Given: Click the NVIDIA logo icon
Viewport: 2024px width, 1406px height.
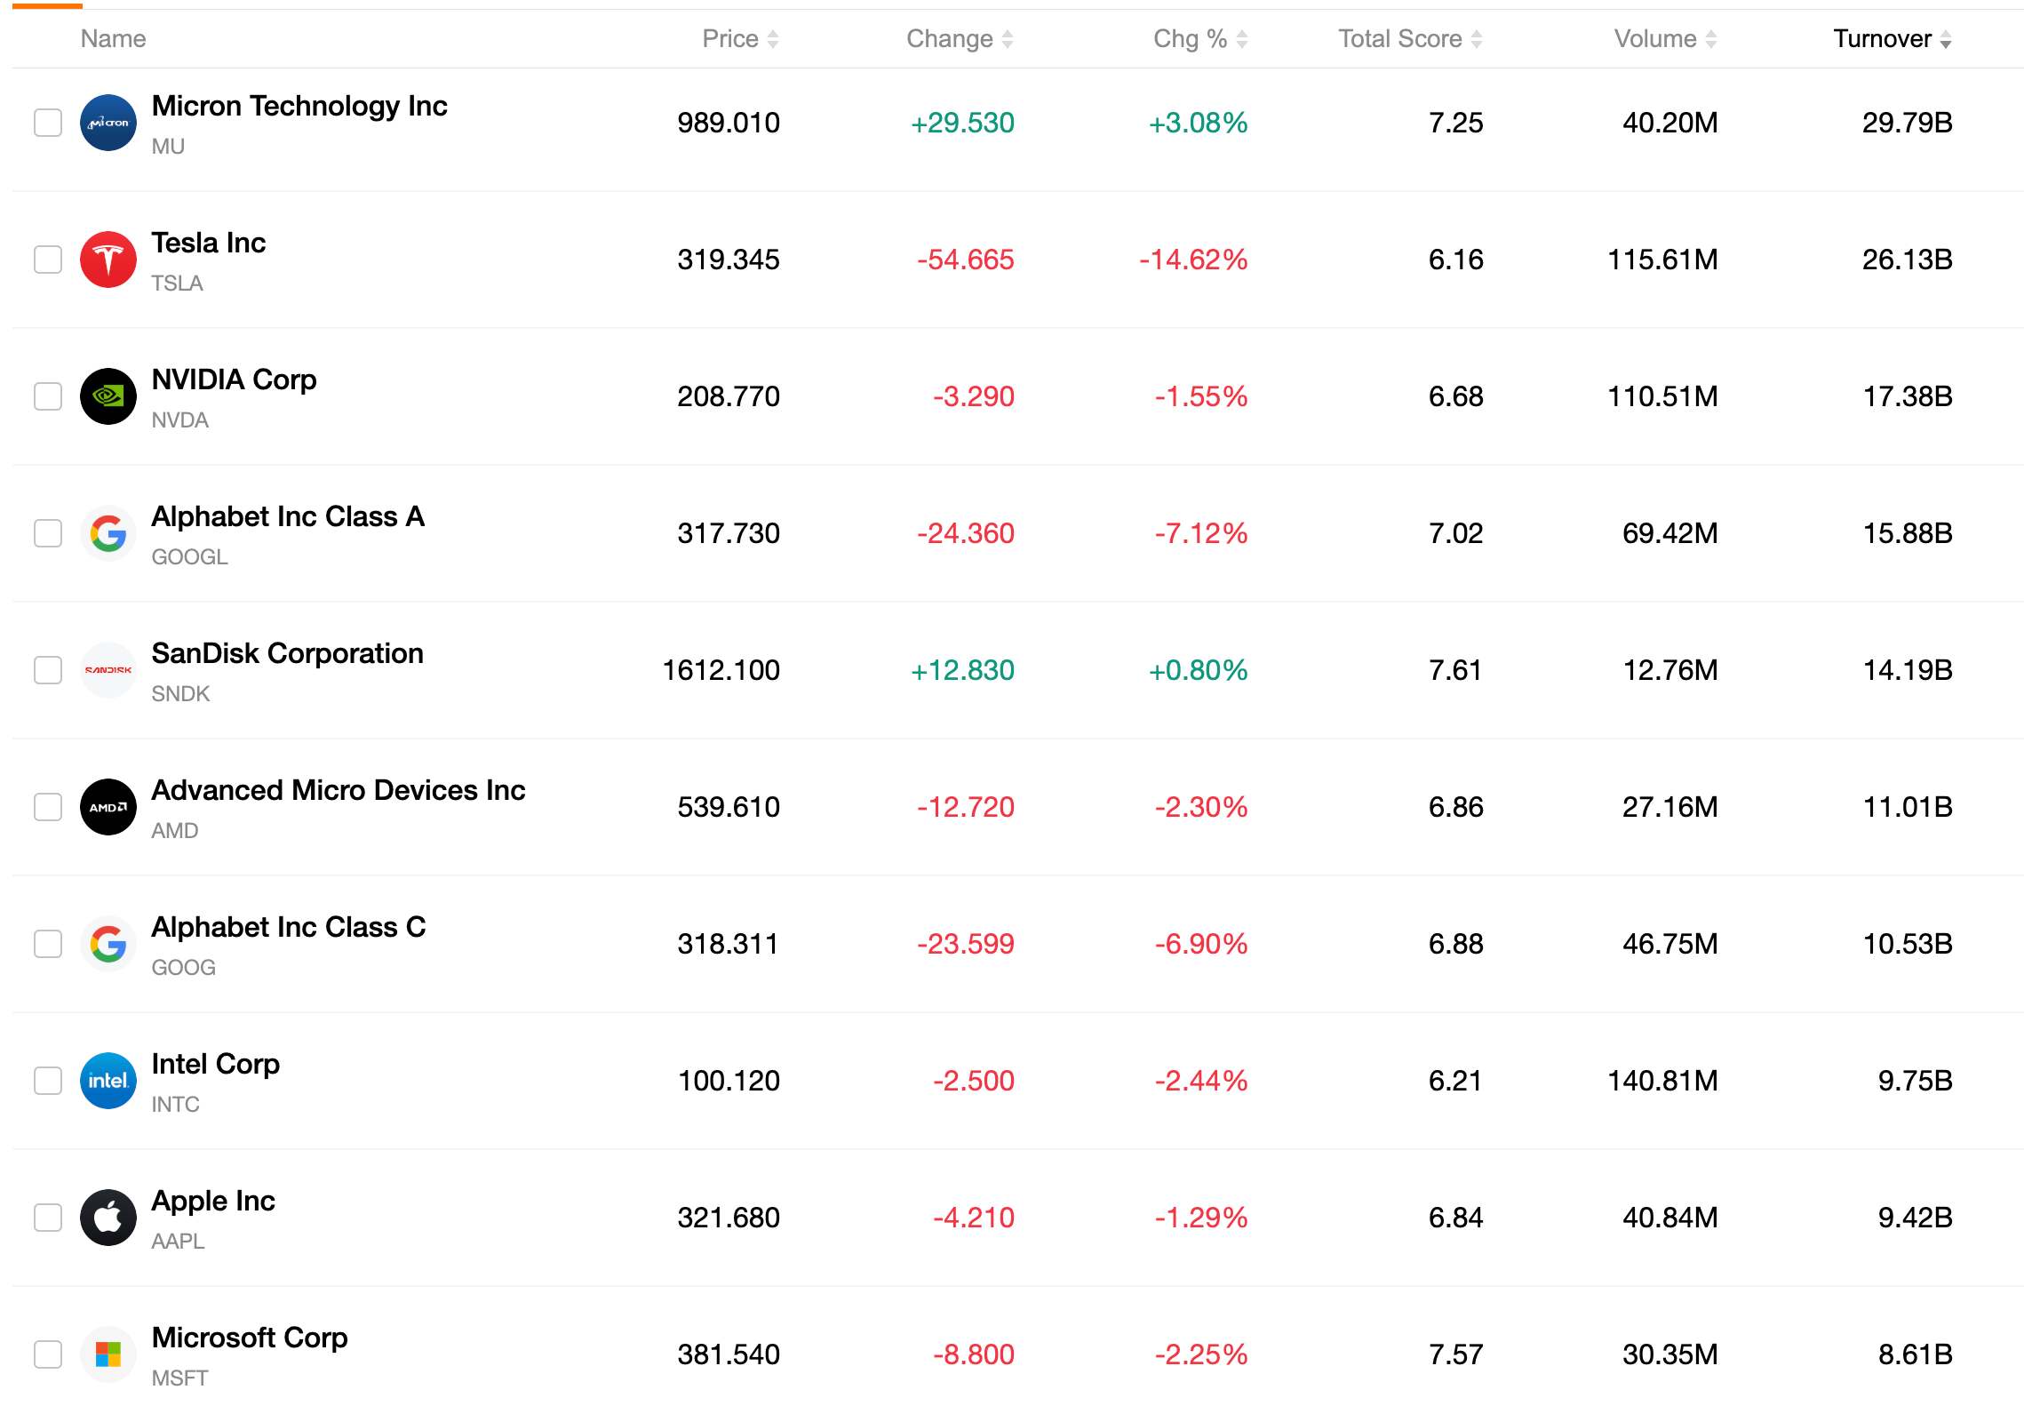Looking at the screenshot, I should pos(108,396).
